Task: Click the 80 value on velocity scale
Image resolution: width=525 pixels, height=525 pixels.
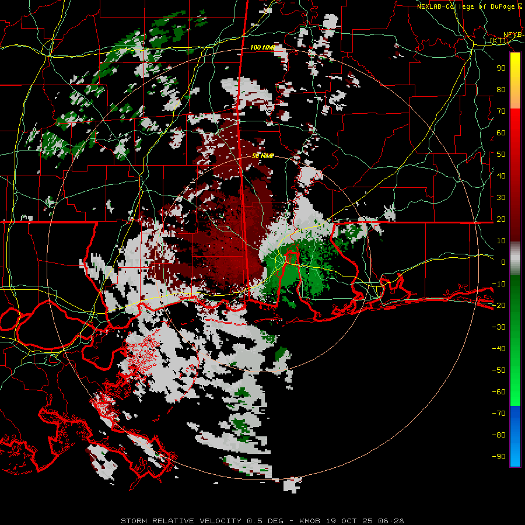Action: (501, 89)
